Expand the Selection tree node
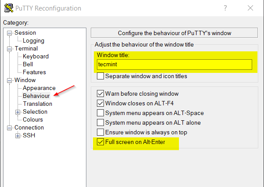The height and width of the screenshot is (187, 264). [x=18, y=112]
